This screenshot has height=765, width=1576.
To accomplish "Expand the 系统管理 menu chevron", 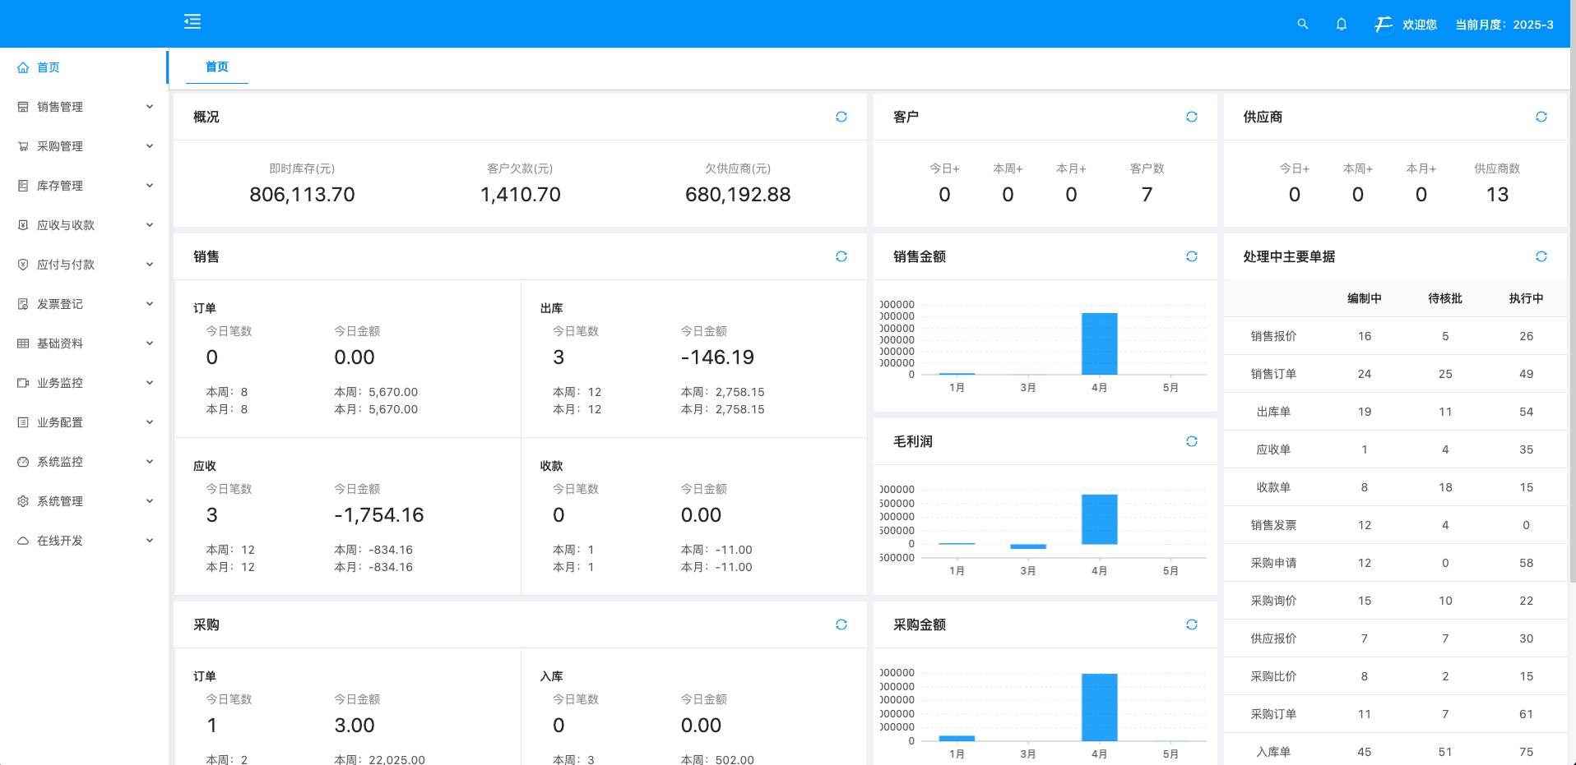I will click(x=150, y=501).
